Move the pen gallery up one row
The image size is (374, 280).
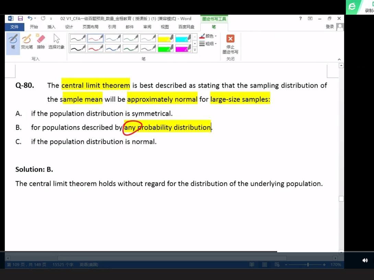pyautogui.click(x=195, y=37)
